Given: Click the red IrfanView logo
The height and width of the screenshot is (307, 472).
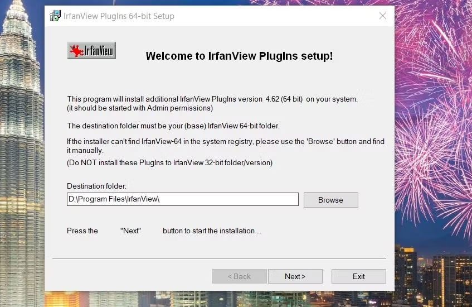Looking at the screenshot, I should (x=91, y=51).
